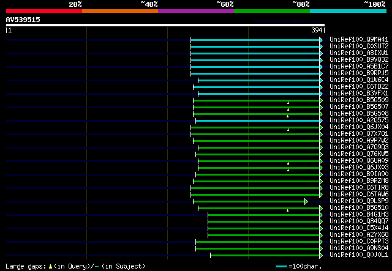The height and width of the screenshot is (271, 392).
Task: Click the yellow gap marker on B5G510 row
Action: tap(287, 210)
